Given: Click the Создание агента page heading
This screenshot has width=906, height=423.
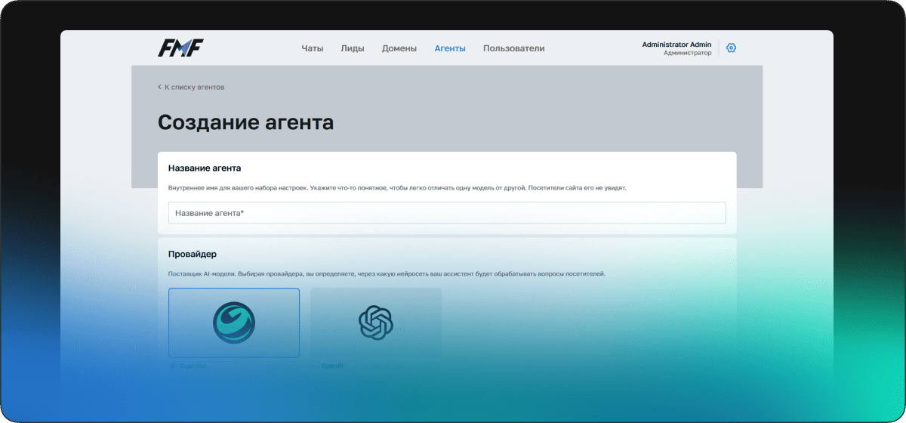Looking at the screenshot, I should [245, 122].
